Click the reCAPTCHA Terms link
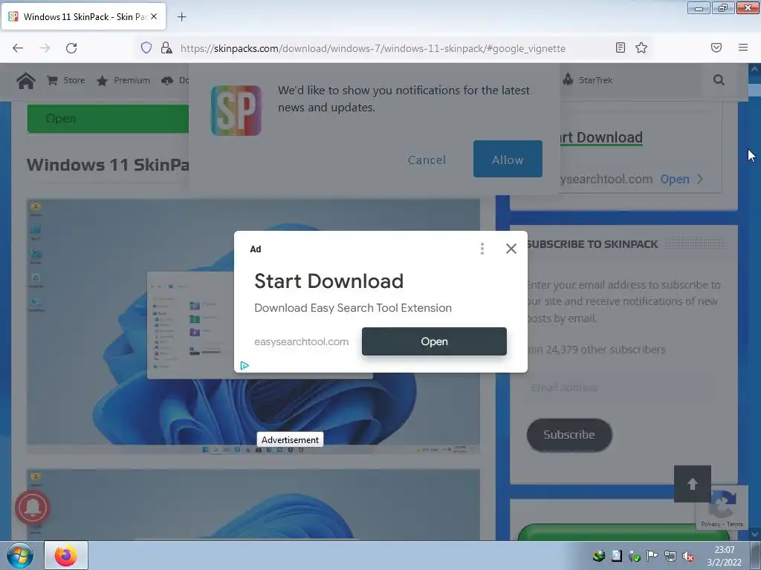 [735, 524]
